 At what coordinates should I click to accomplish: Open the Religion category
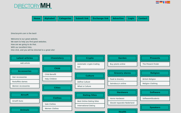(155, 73)
